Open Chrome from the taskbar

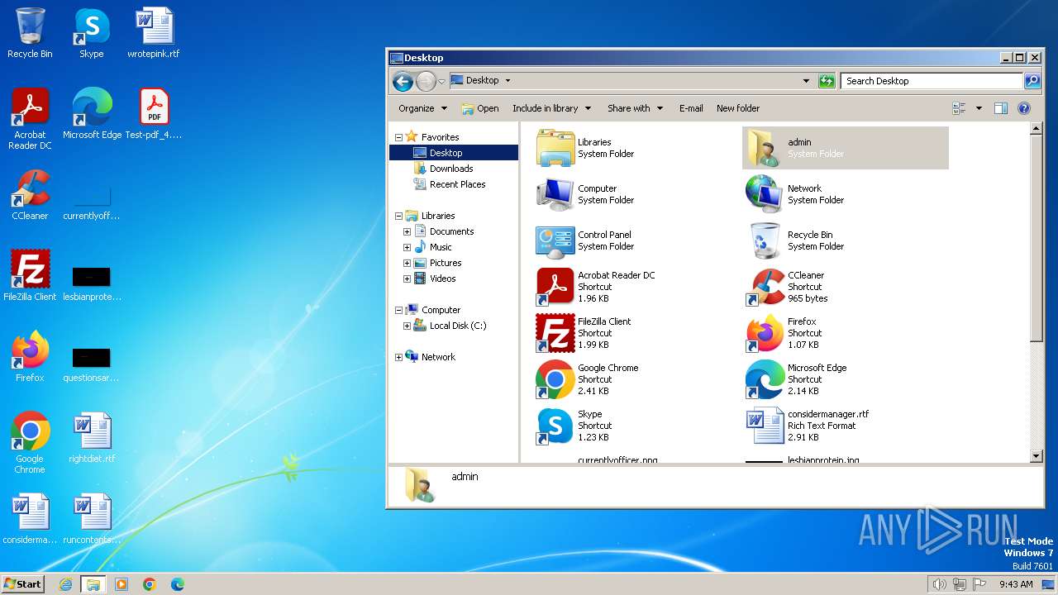click(x=150, y=584)
